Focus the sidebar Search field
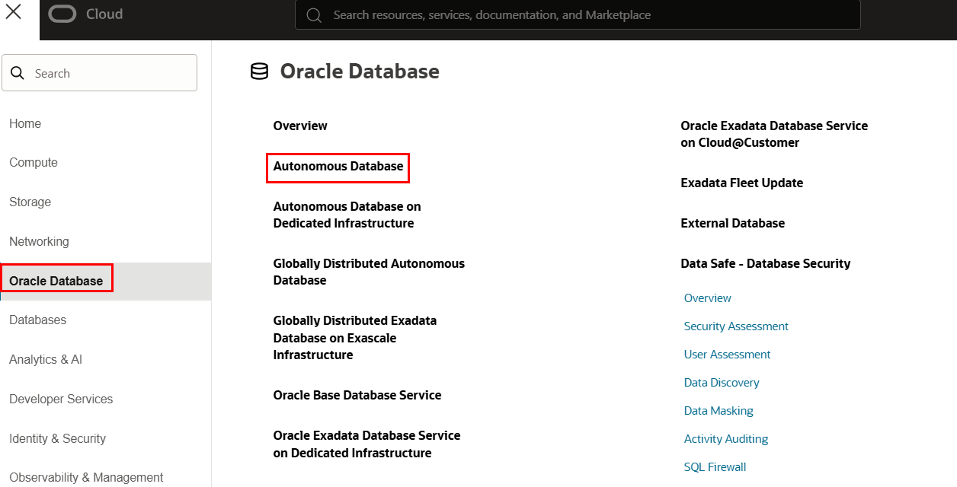 (x=100, y=73)
